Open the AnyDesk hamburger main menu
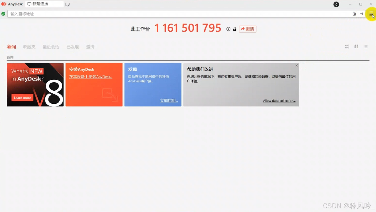The height and width of the screenshot is (212, 376). click(x=371, y=14)
